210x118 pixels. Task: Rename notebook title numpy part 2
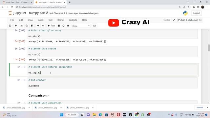pos(38,13)
